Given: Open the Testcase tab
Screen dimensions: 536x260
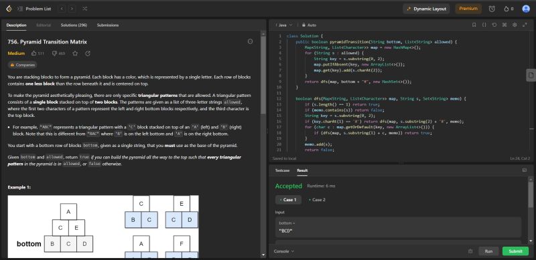Looking at the screenshot, I should tap(282, 170).
